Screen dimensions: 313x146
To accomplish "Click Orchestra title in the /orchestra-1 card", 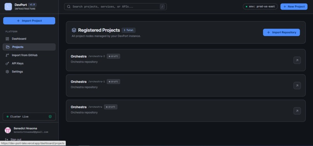I will pyautogui.click(x=79, y=81).
